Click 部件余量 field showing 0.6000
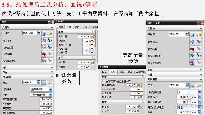 coord(84,36)
